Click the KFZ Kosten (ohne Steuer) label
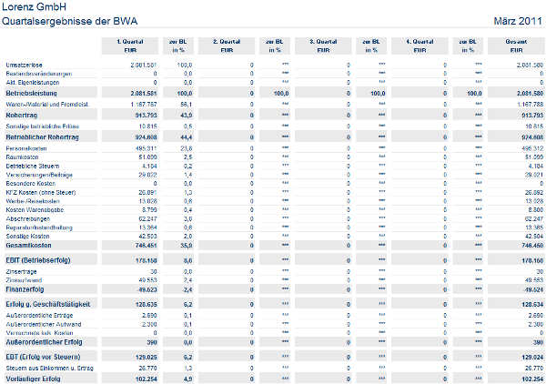 41,193
